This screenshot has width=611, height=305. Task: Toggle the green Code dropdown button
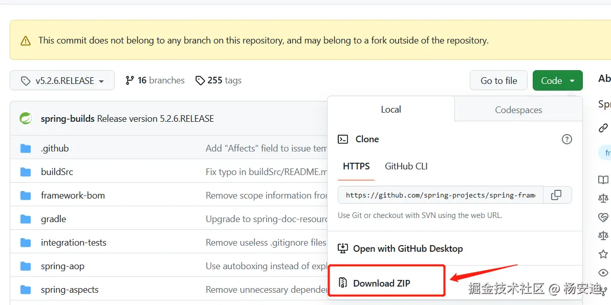557,80
